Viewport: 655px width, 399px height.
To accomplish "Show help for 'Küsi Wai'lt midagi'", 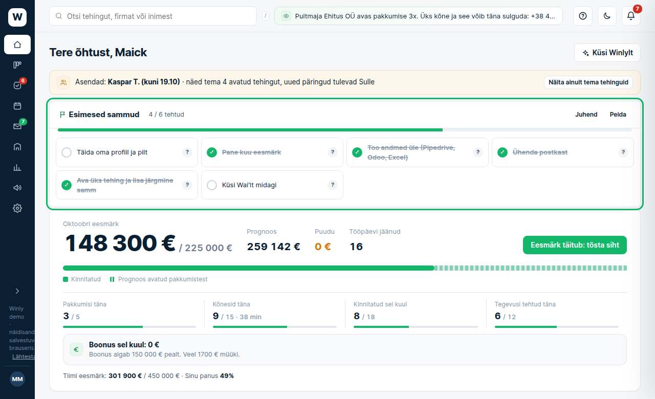I will pyautogui.click(x=333, y=185).
